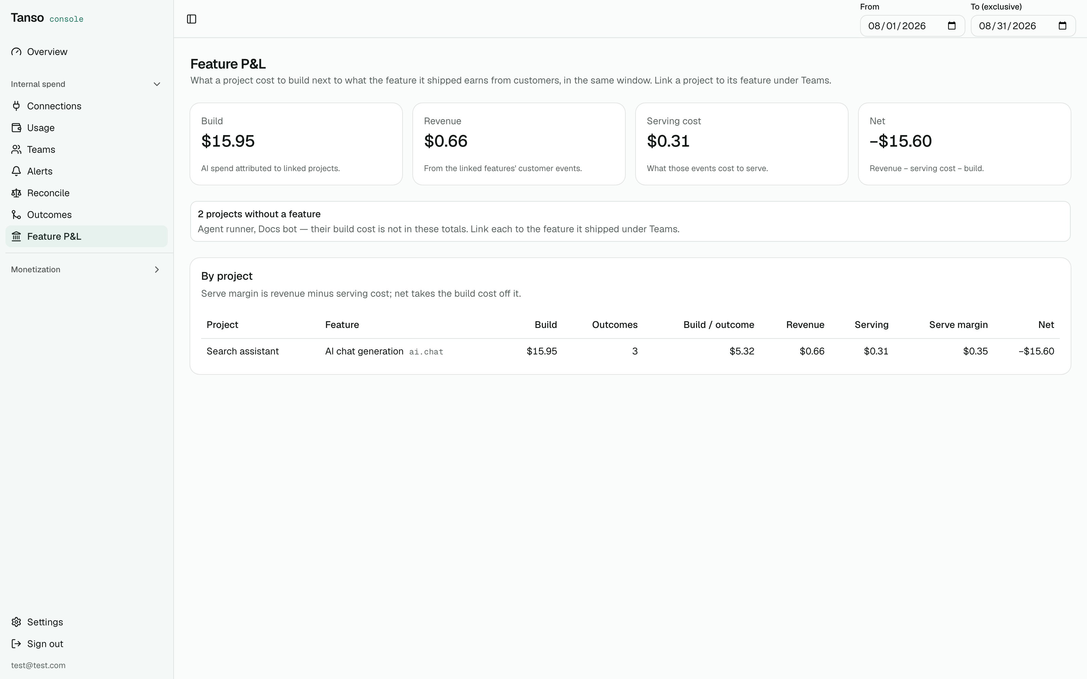Click the Build column header
The height and width of the screenshot is (679, 1087).
546,325
